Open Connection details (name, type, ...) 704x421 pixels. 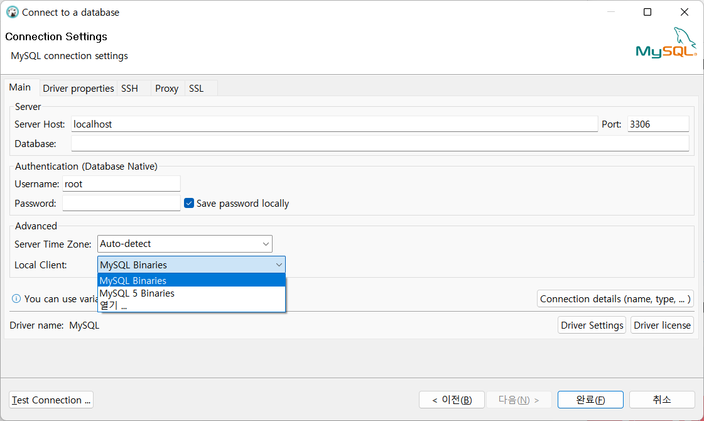615,299
